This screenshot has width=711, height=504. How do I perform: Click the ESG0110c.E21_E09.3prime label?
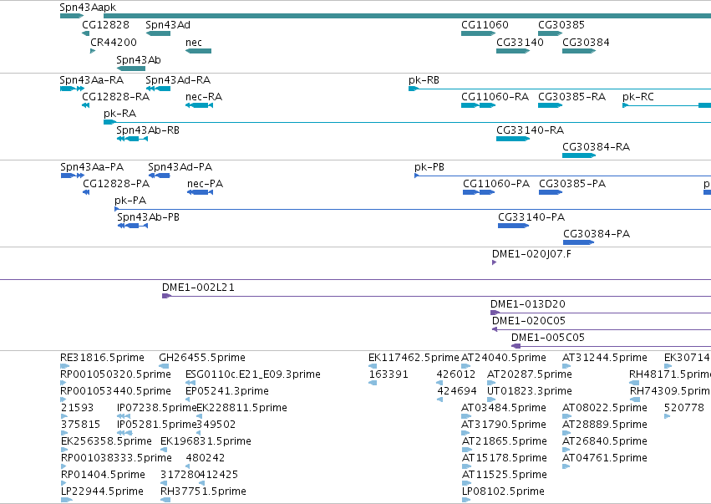[x=253, y=375]
